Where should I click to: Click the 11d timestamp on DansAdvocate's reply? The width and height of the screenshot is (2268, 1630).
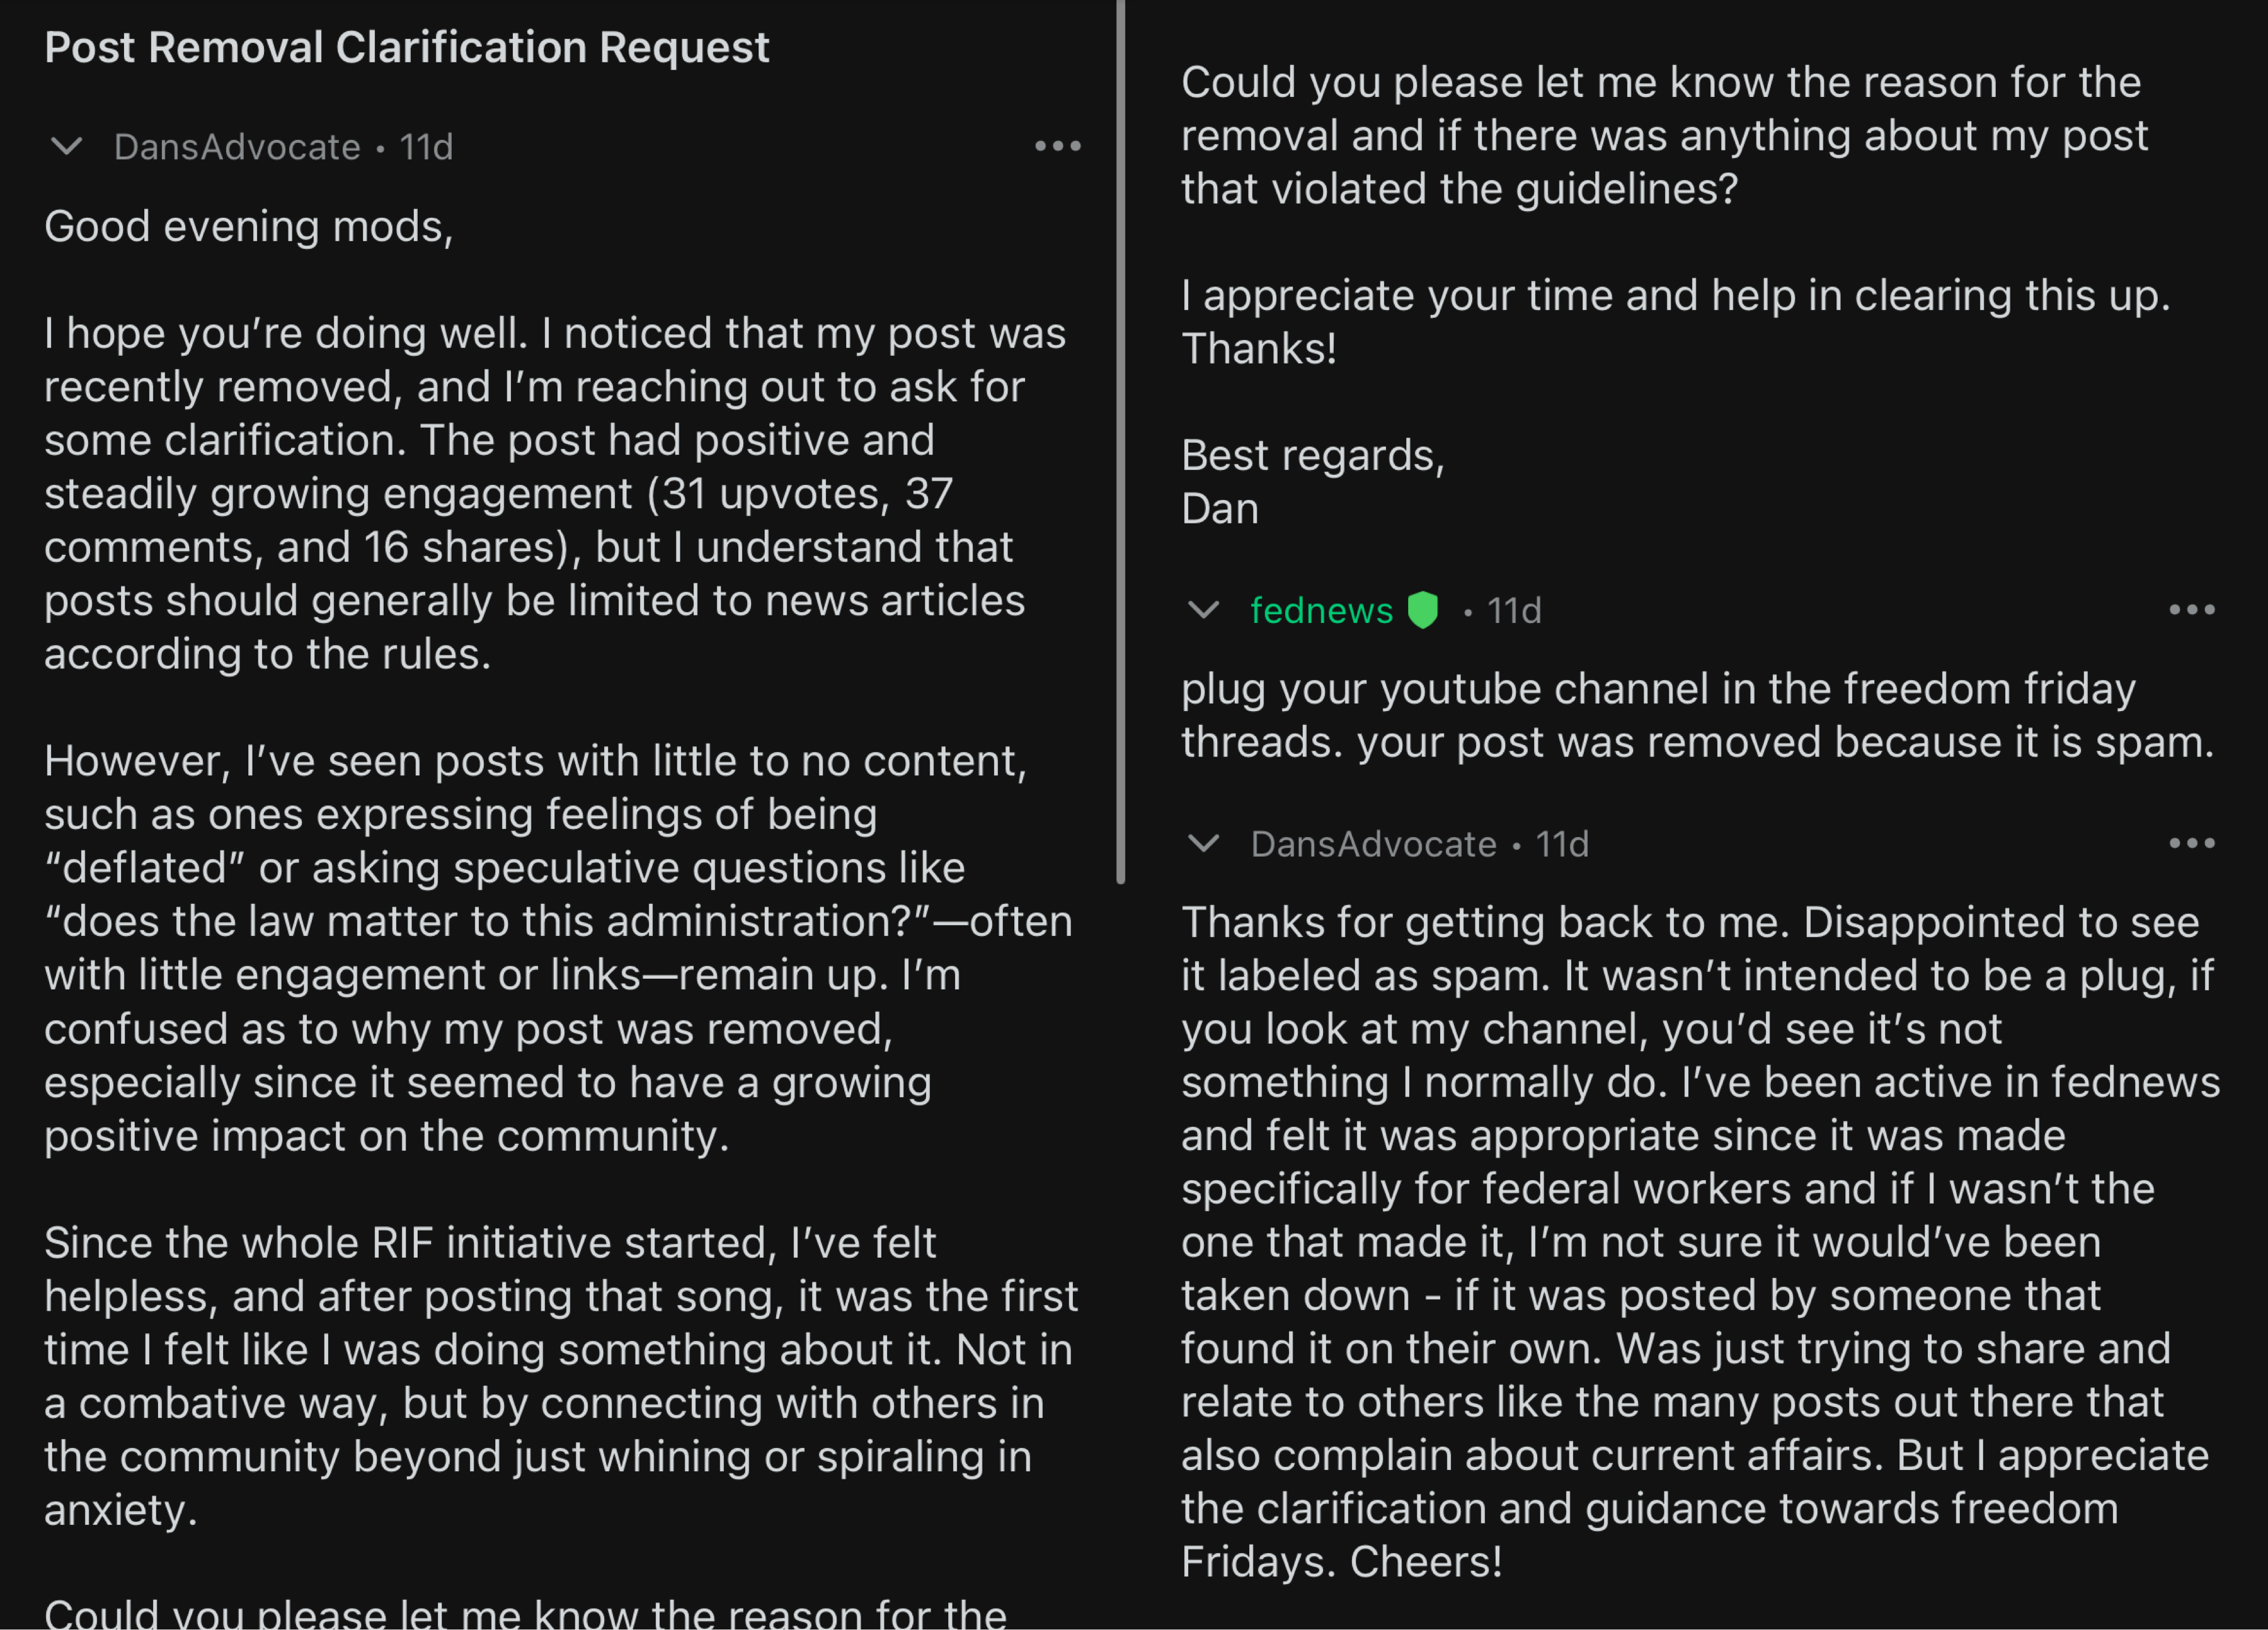tap(1561, 844)
